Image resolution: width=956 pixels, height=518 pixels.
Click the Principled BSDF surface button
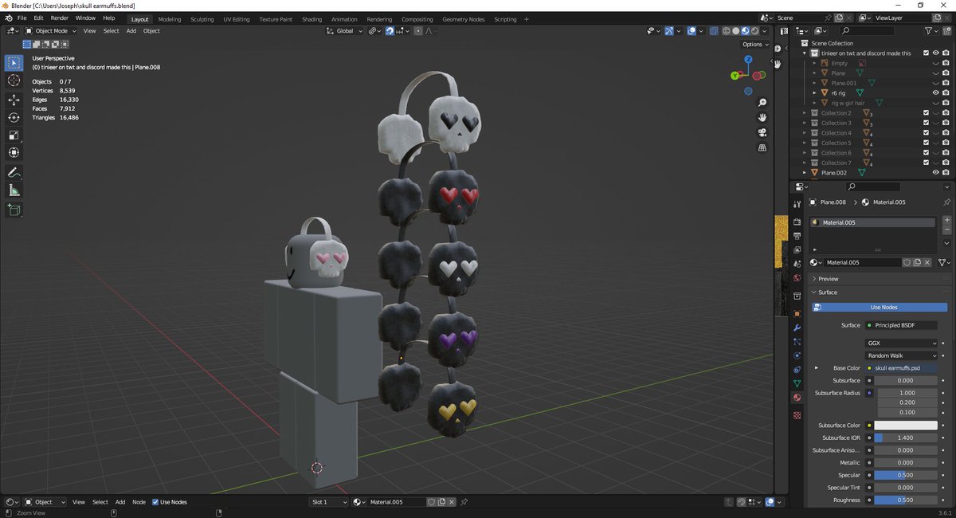pos(901,325)
